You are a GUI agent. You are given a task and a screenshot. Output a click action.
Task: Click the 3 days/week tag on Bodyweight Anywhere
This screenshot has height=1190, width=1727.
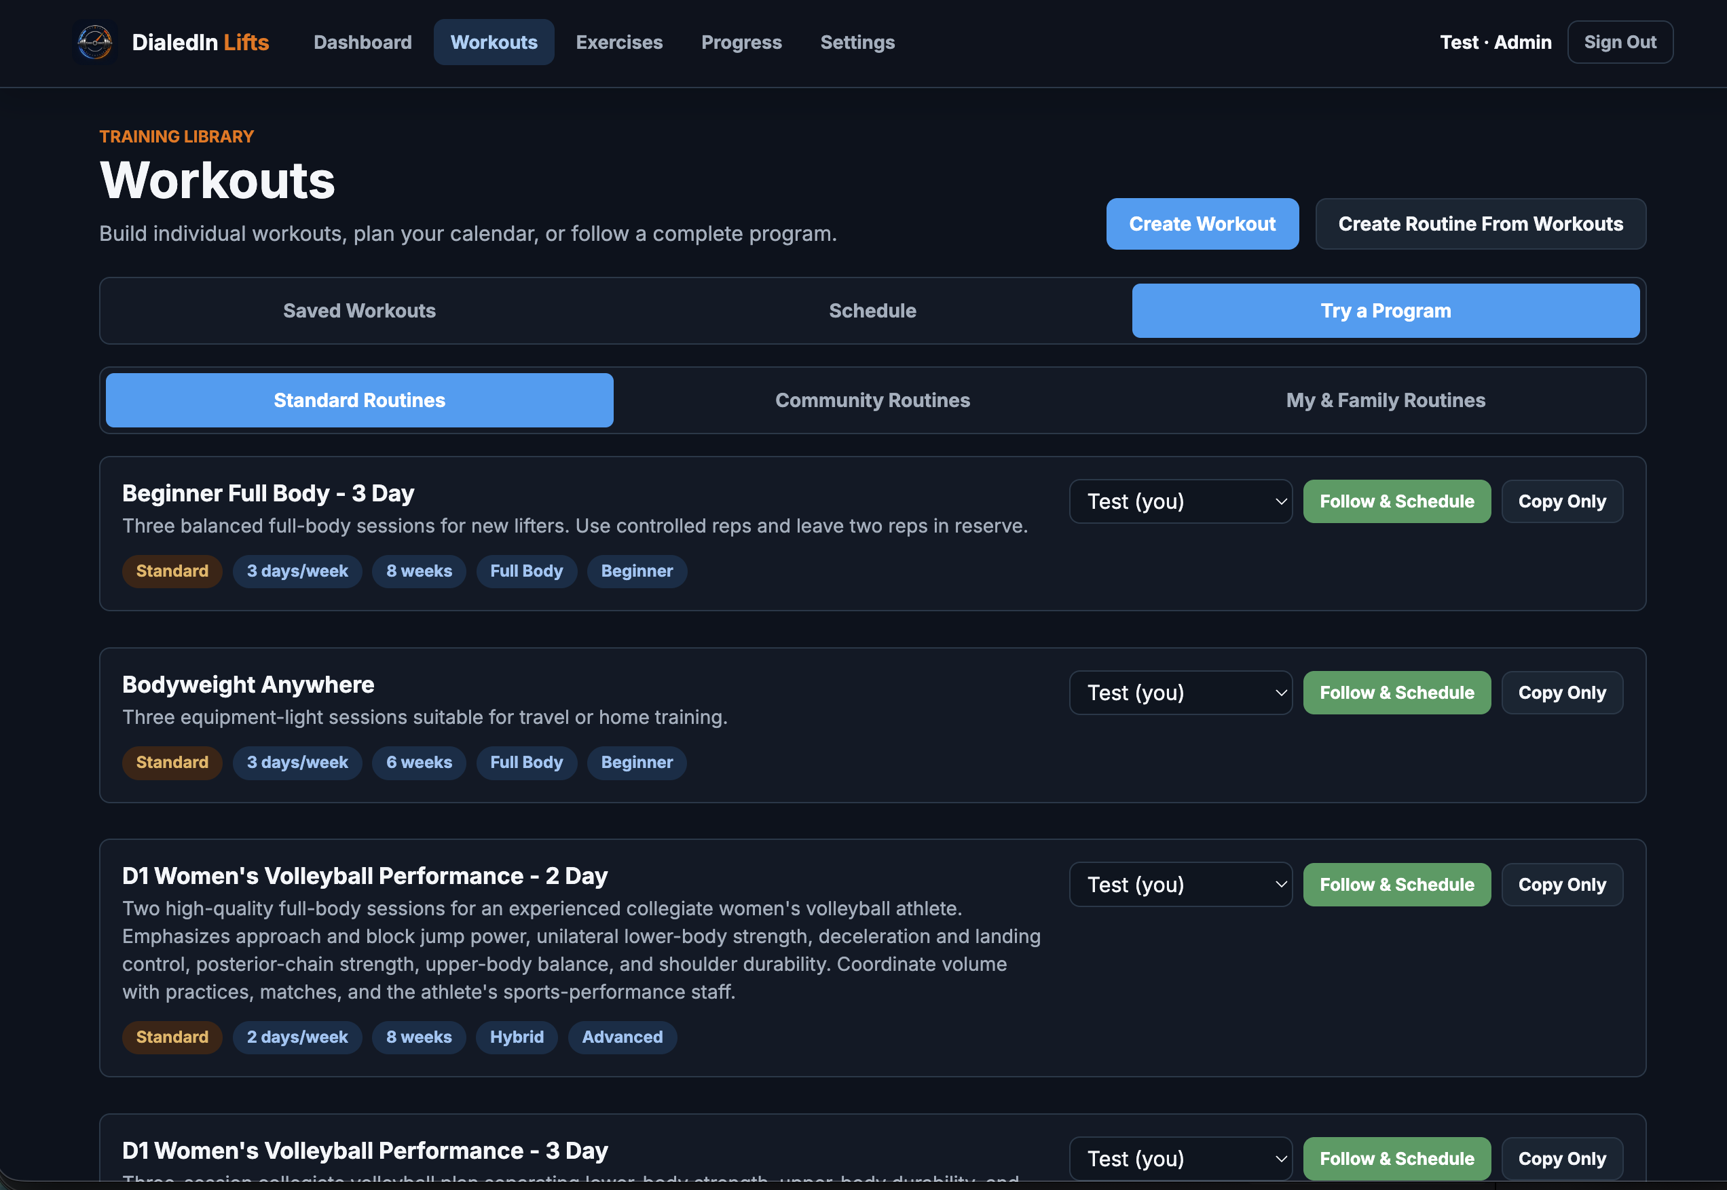[x=297, y=763]
